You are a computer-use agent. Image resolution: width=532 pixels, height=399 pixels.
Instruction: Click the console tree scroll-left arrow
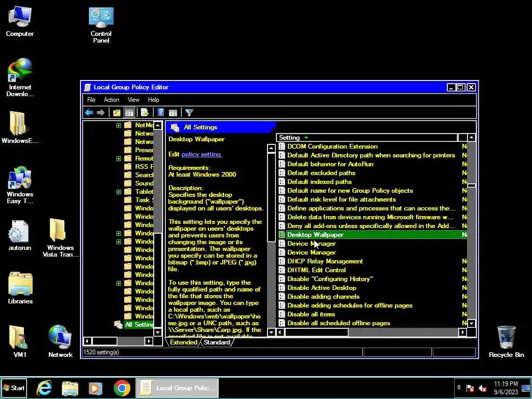click(x=87, y=341)
